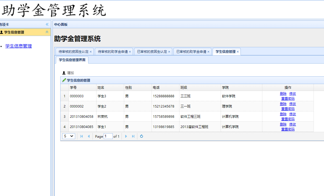Go to the next page arrow

tap(126, 136)
